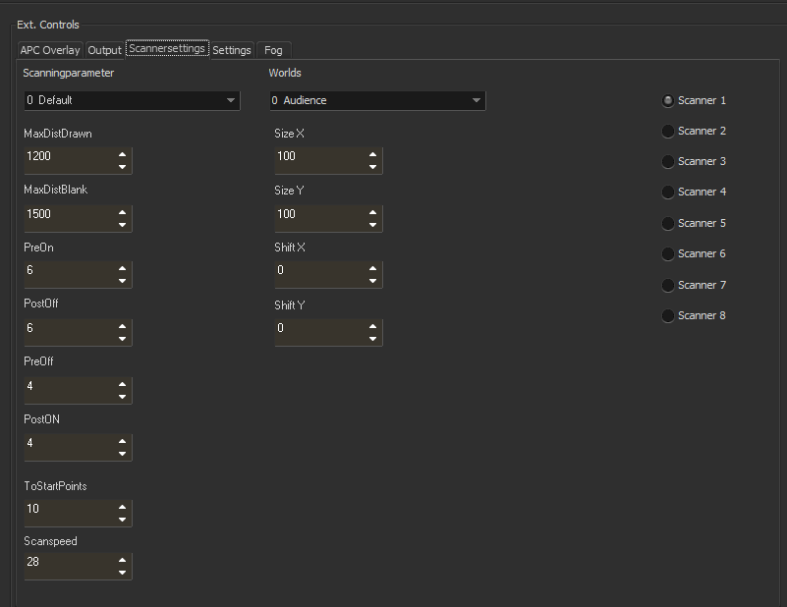This screenshot has width=787, height=607.
Task: Switch to the Output tab
Action: coord(104,50)
